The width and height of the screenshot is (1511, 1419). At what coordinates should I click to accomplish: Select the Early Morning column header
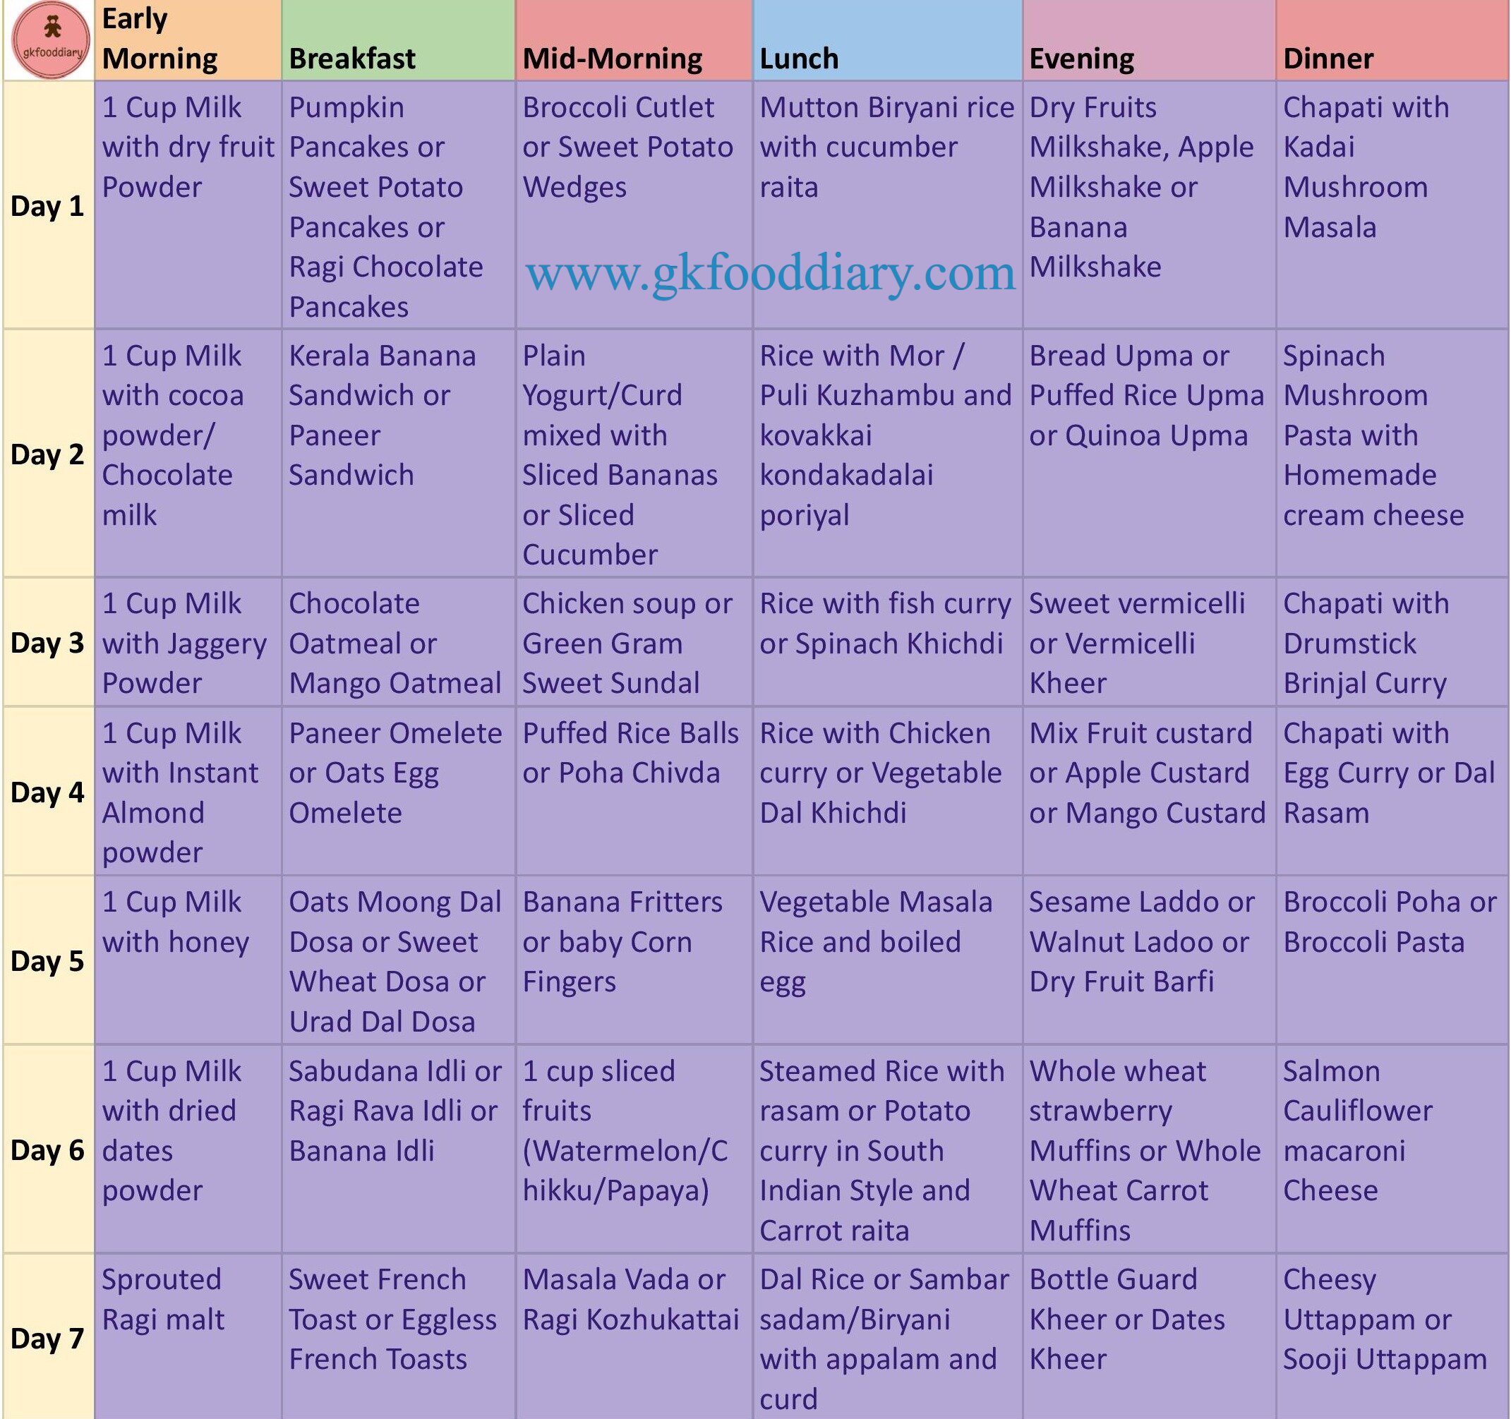[175, 42]
